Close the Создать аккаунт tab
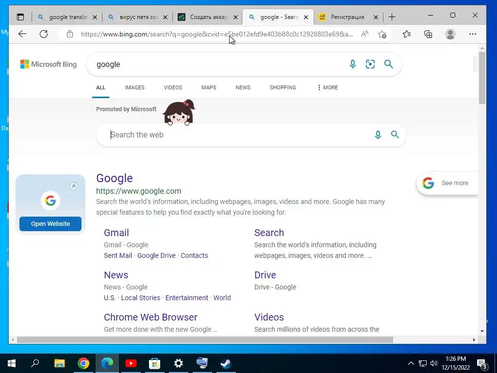Image resolution: width=497 pixels, height=373 pixels. [235, 17]
